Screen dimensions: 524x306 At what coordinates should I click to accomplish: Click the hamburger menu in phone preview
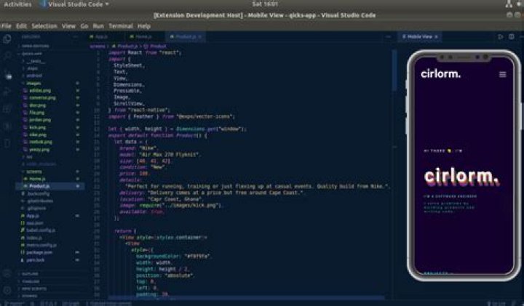tap(502, 74)
